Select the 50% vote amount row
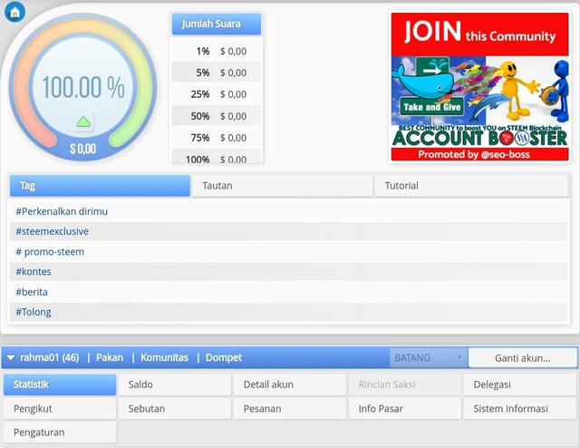 click(x=217, y=116)
